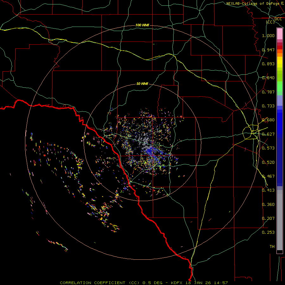
Task: Select the 0.947 scale value
Action: [268, 50]
